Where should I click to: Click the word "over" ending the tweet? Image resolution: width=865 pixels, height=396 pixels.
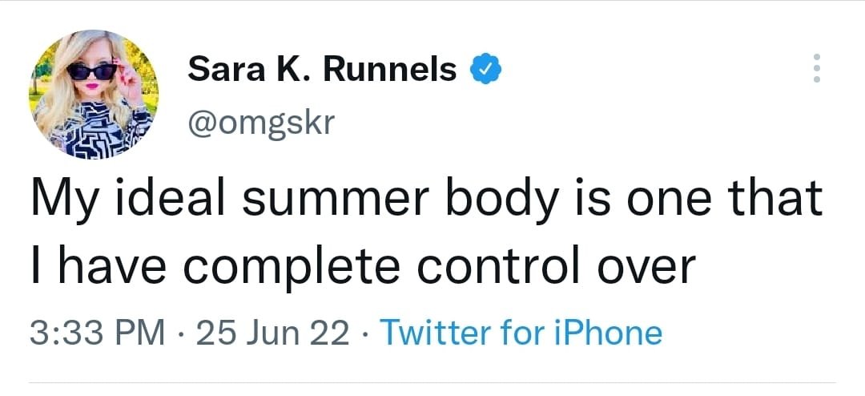coord(646,269)
